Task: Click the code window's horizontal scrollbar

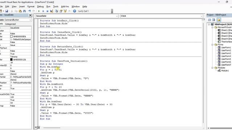Action: pyautogui.click(x=52, y=127)
